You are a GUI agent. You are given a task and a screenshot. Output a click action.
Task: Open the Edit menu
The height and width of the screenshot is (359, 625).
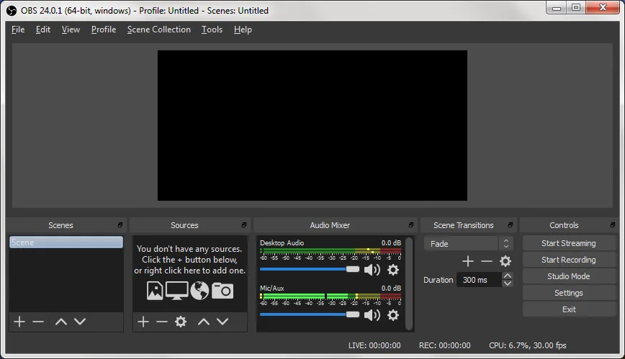pos(43,29)
